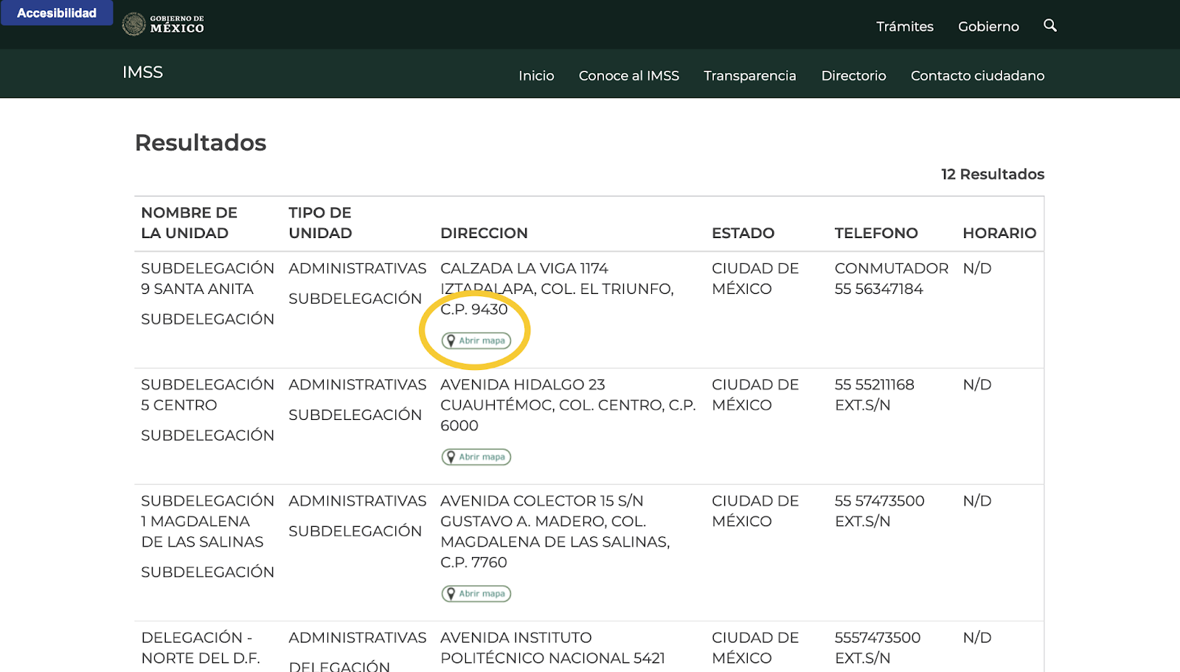Click the HORARIO column header
The image size is (1180, 672).
(x=999, y=233)
